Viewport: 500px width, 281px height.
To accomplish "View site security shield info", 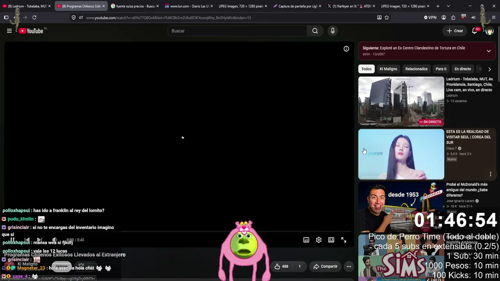I will (x=73, y=18).
